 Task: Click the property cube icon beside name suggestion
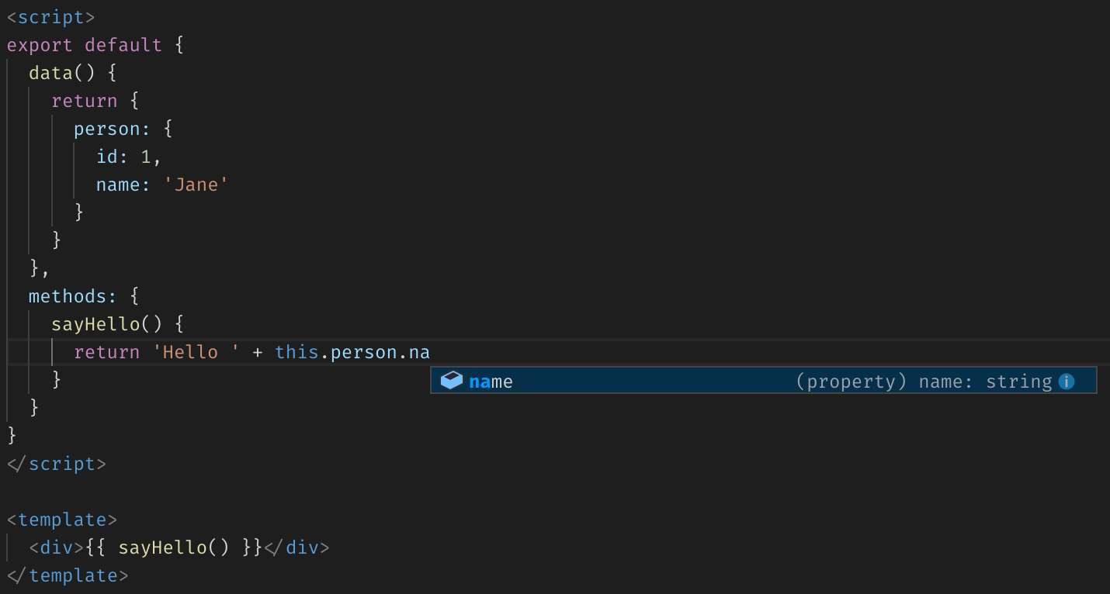click(451, 381)
